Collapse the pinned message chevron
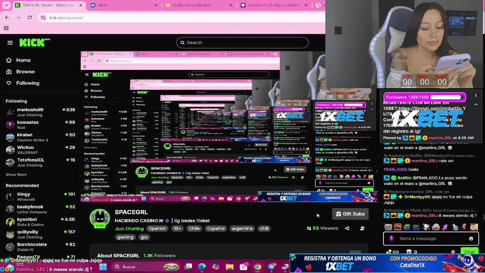485x273 pixels. click(x=476, y=105)
